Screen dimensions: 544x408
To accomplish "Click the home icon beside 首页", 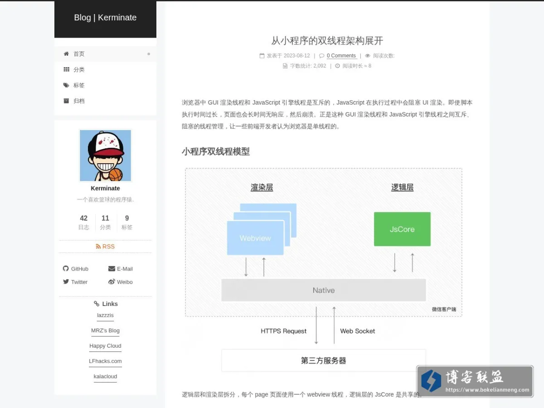I will [66, 54].
